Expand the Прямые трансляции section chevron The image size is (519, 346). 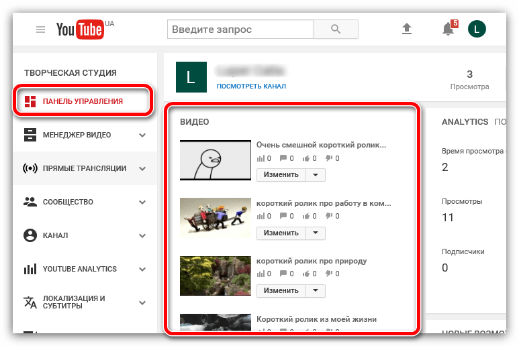pos(142,168)
